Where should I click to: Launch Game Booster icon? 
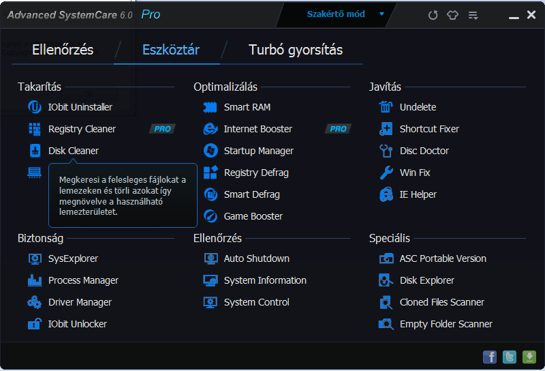click(x=211, y=216)
